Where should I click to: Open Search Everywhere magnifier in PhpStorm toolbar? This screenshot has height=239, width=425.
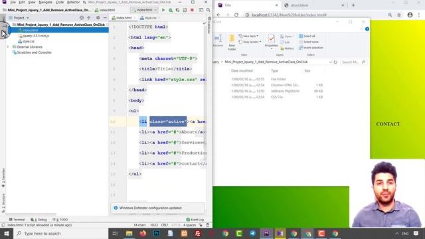point(208,10)
